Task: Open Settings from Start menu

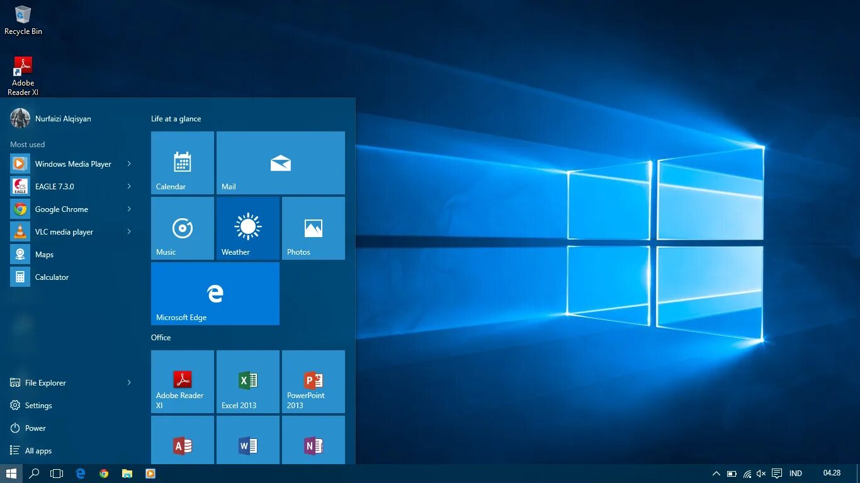Action: [x=31, y=405]
